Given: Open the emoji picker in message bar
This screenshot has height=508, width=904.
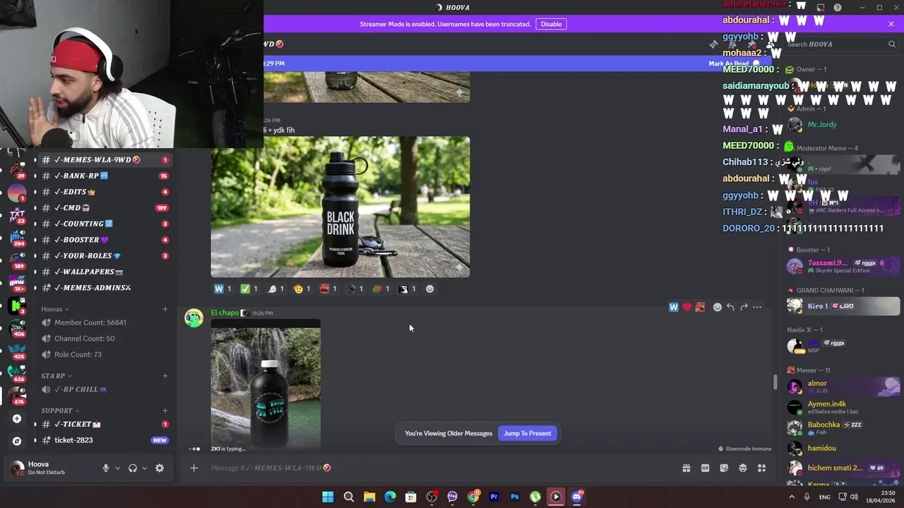Looking at the screenshot, I should click(743, 468).
